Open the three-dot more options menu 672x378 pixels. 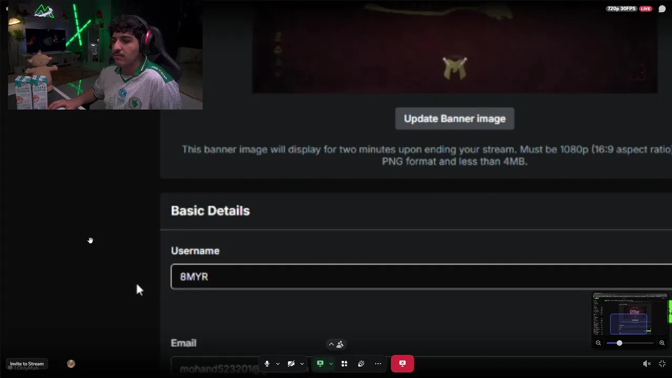pyautogui.click(x=378, y=363)
